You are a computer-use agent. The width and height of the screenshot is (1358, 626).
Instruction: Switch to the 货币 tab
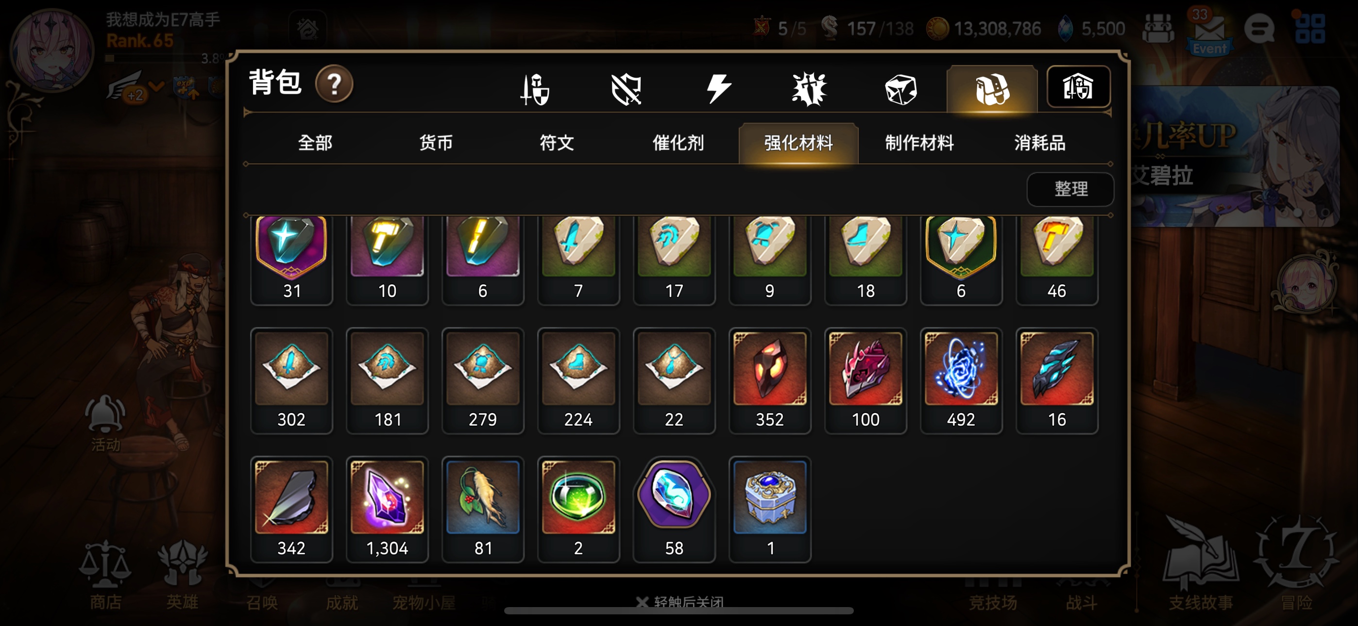(x=436, y=143)
